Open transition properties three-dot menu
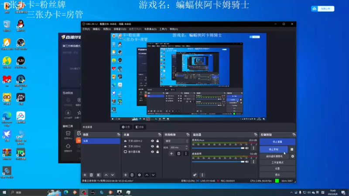Image resolution: width=349 pixels, height=196 pixels. [186, 154]
